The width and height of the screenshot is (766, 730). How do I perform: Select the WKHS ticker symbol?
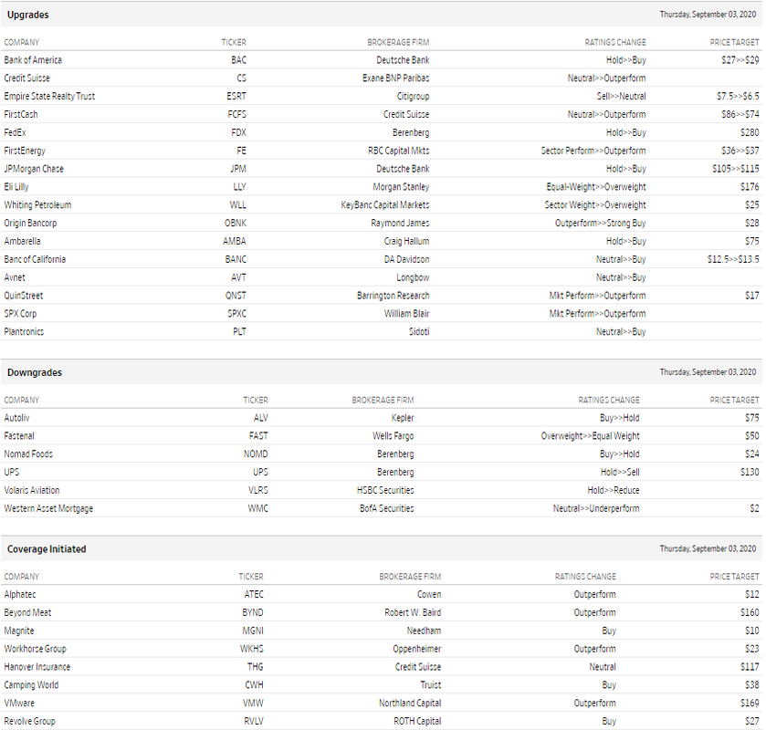(252, 649)
